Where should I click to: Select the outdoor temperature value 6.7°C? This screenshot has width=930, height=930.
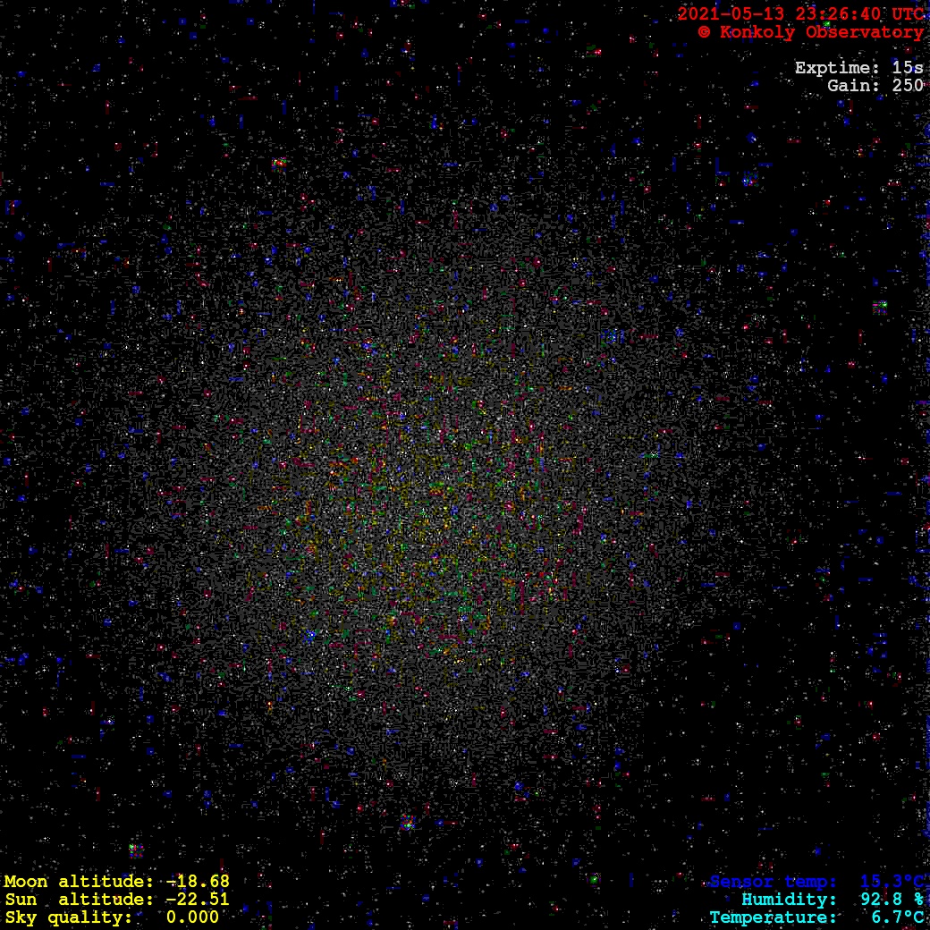896,917
